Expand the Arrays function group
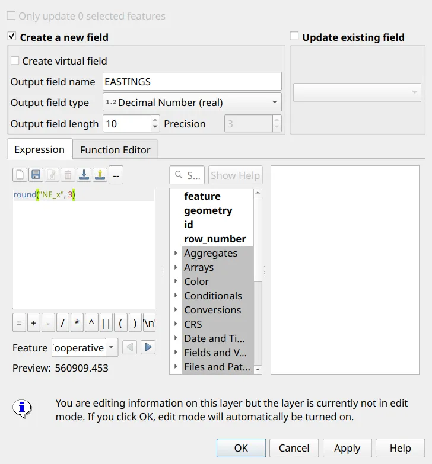Image resolution: width=432 pixels, height=464 pixels. (176, 267)
